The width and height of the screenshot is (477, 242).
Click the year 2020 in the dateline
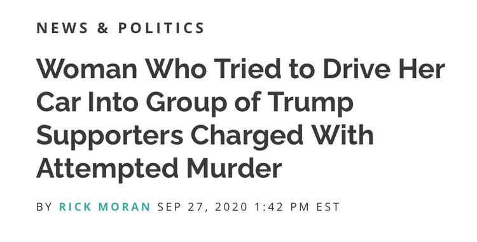click(x=232, y=207)
